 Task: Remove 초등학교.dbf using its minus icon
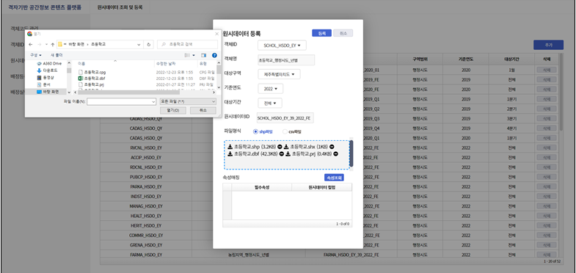tap(281, 154)
